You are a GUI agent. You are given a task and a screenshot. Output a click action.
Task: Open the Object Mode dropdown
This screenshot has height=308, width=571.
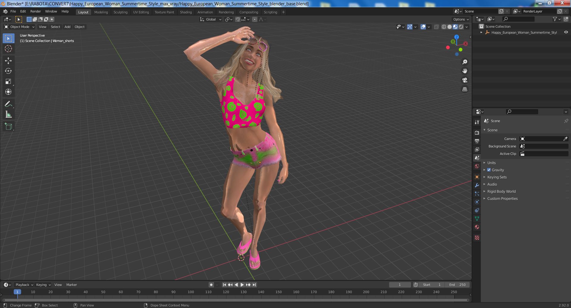point(19,27)
